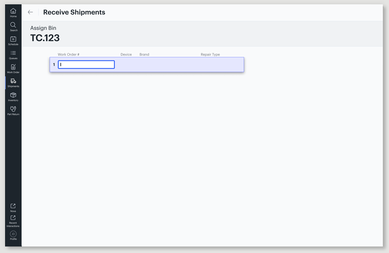The image size is (389, 253).
Task: Click the Brand column header
Action: (144, 54)
